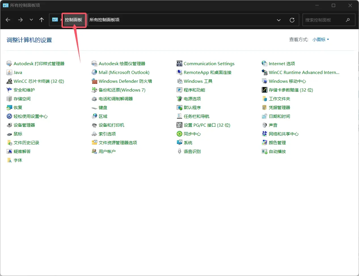This screenshot has height=276, width=359.
Task: Click the 凭据管理器 vault icon
Action: point(264,107)
